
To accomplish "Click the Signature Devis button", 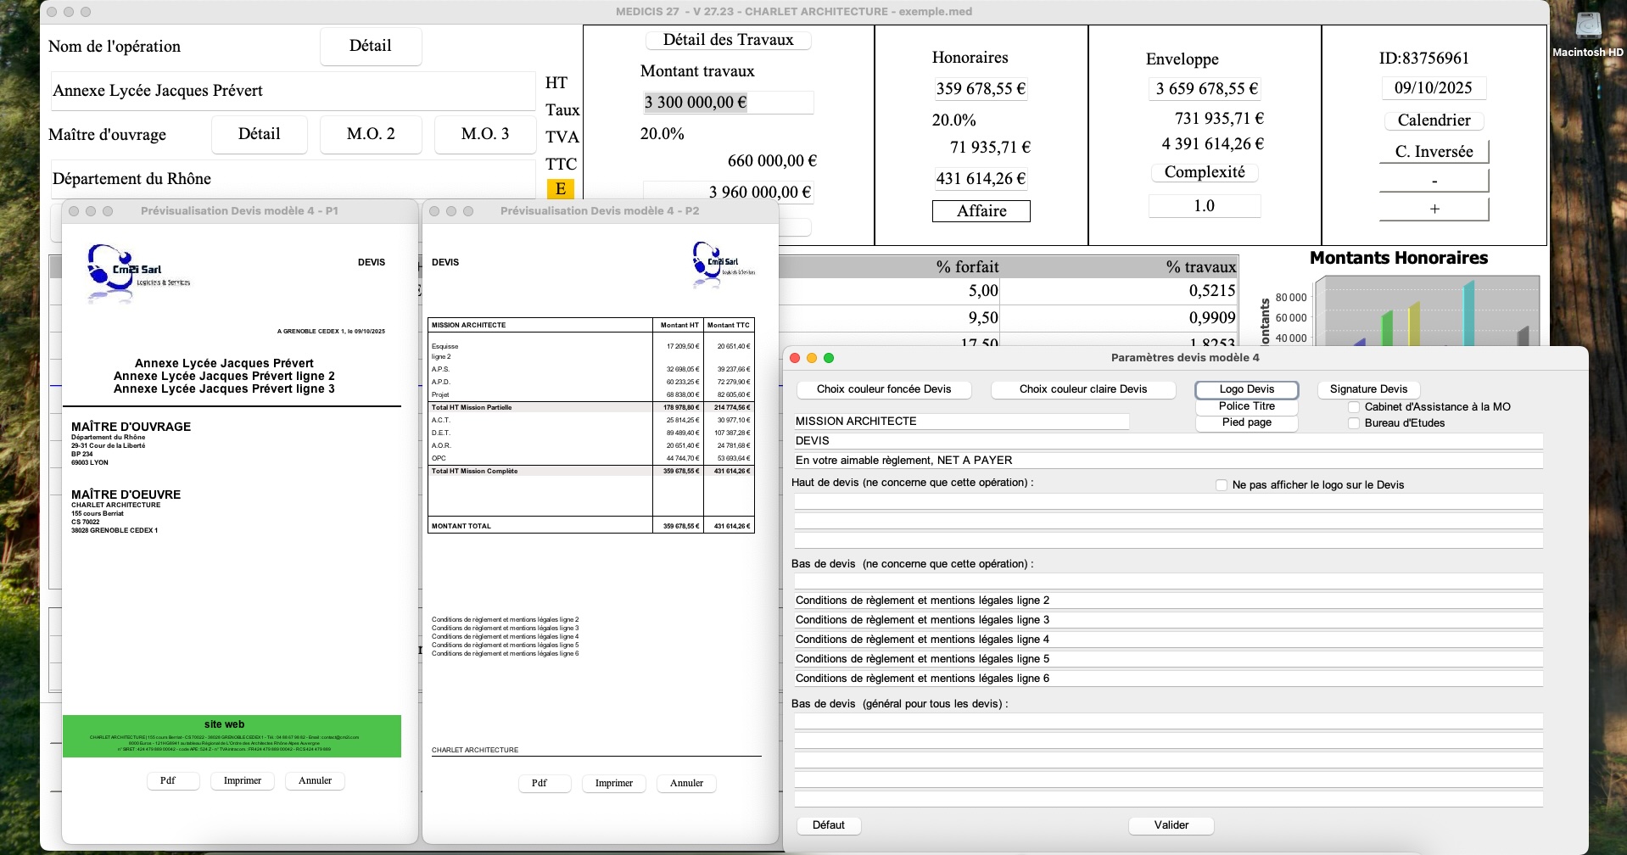I will pyautogui.click(x=1368, y=389).
